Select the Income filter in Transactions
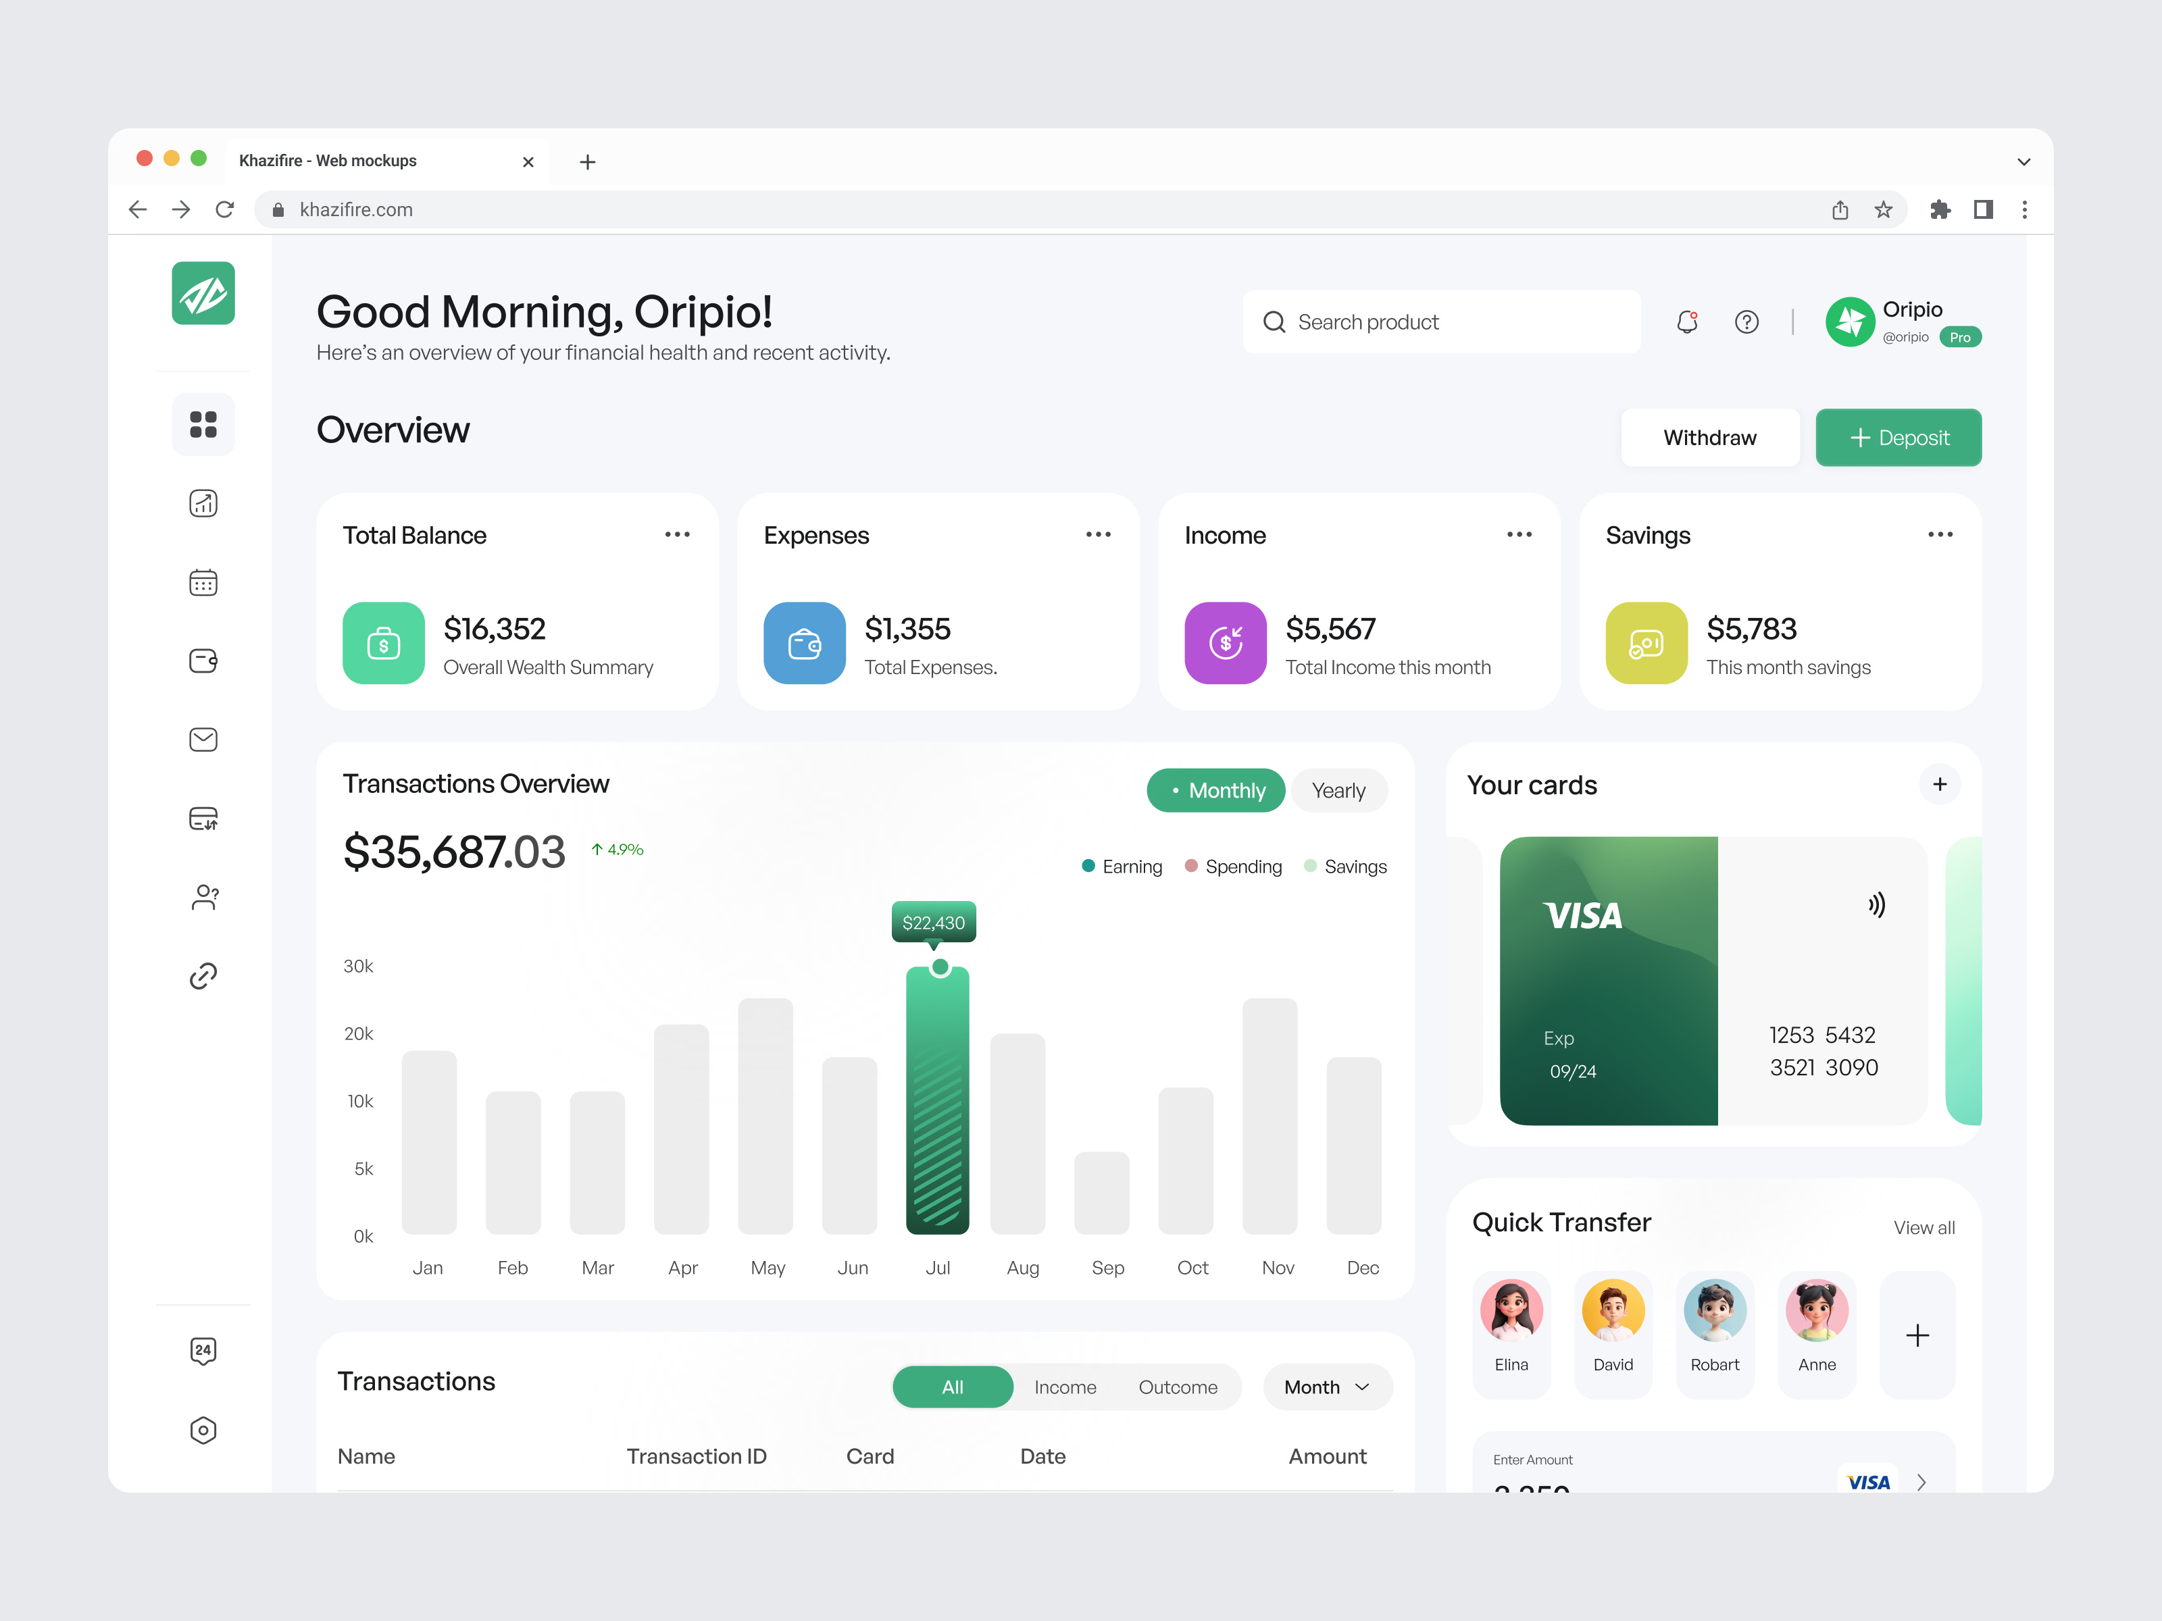The height and width of the screenshot is (1621, 2162). tap(1065, 1387)
